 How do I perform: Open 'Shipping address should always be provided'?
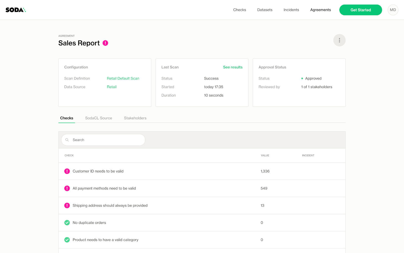click(110, 205)
